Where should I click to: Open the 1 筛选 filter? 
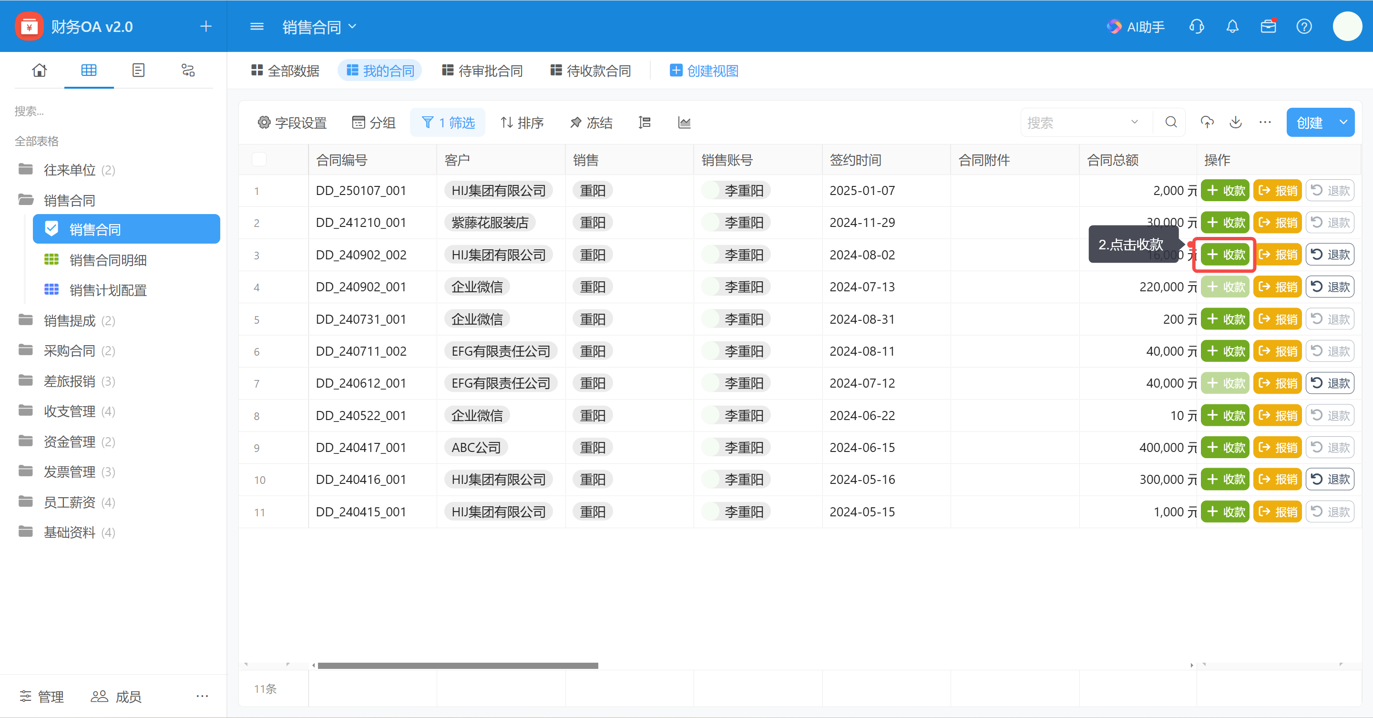[448, 123]
